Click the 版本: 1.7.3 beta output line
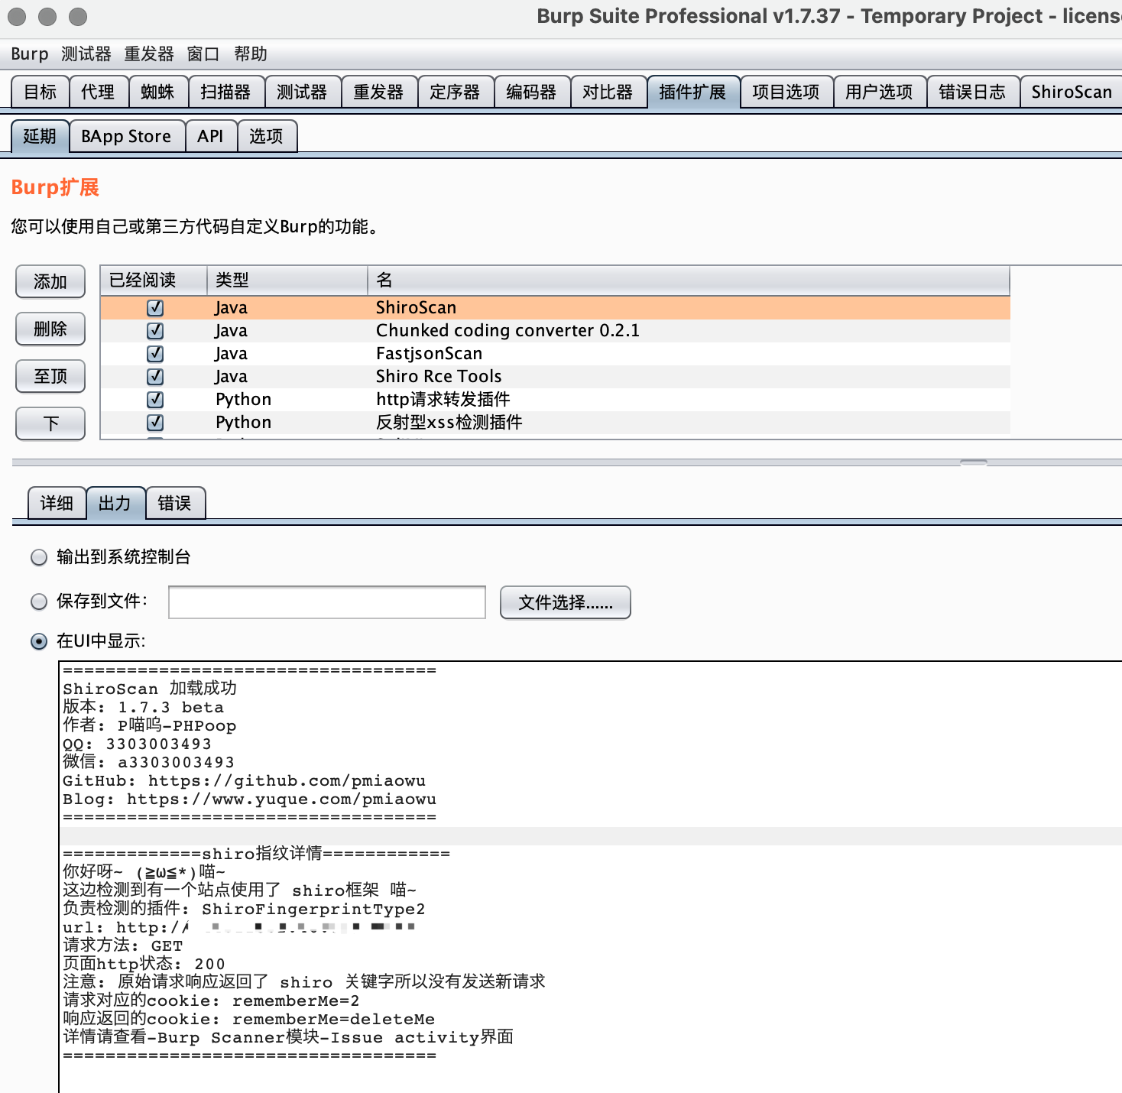The height and width of the screenshot is (1093, 1122). 144,708
